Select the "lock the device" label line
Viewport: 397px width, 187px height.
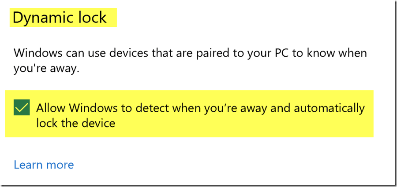coord(75,123)
